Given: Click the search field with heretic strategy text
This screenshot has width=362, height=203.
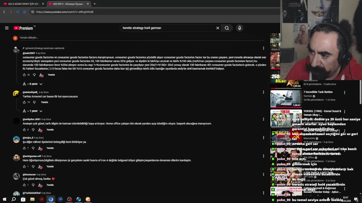Looking at the screenshot, I should (168, 28).
